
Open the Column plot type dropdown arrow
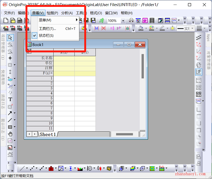pyautogui.click(x=56, y=168)
